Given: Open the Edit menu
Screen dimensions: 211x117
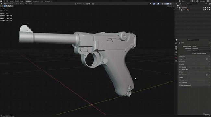Looking at the screenshot, I should tap(7, 1).
